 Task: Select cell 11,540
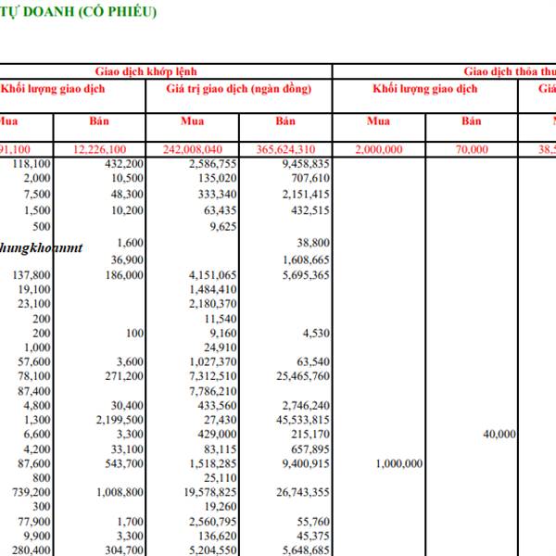(x=221, y=319)
